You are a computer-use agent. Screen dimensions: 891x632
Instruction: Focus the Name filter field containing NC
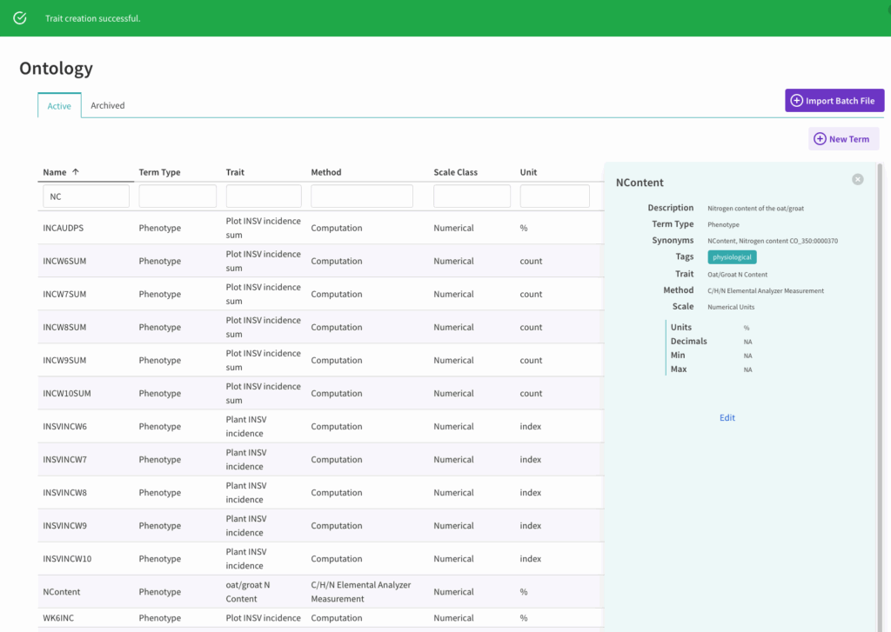pos(86,196)
